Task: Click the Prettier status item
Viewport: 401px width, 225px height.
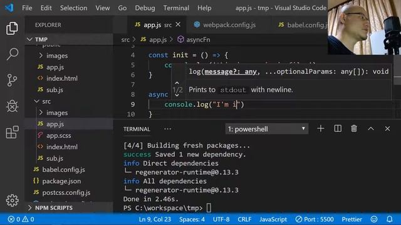Action: 352,219
